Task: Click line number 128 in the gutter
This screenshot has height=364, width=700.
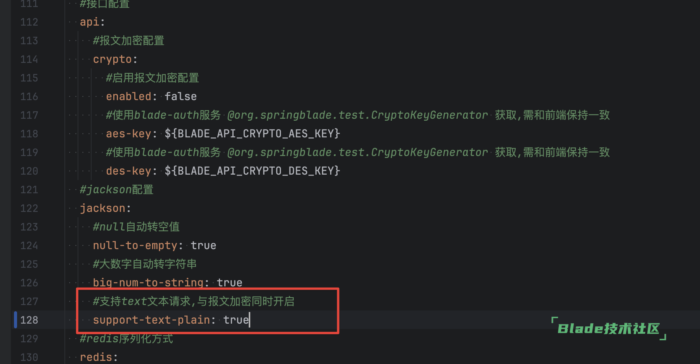Action: (x=29, y=320)
